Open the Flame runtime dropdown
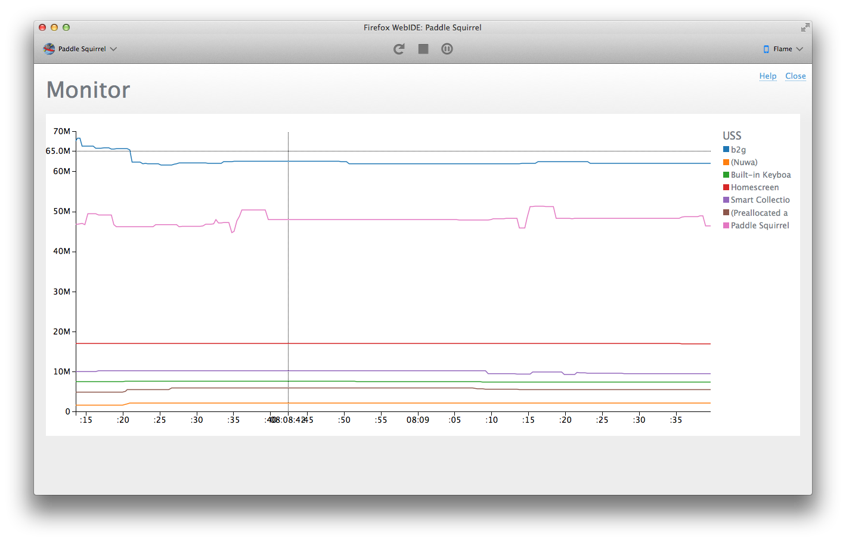 click(x=783, y=49)
